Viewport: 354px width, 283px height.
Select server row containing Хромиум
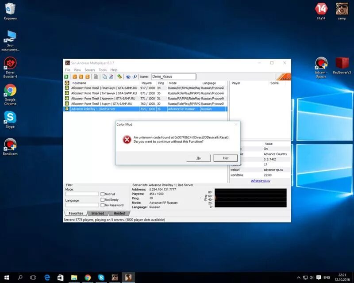click(x=146, y=99)
